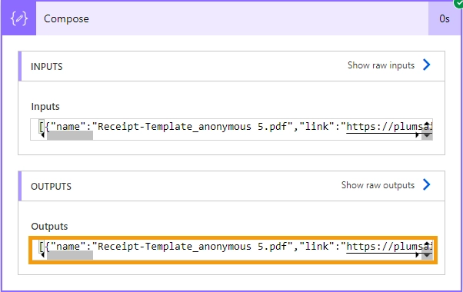Click up scroll arrow in Outputs field

click(427, 244)
